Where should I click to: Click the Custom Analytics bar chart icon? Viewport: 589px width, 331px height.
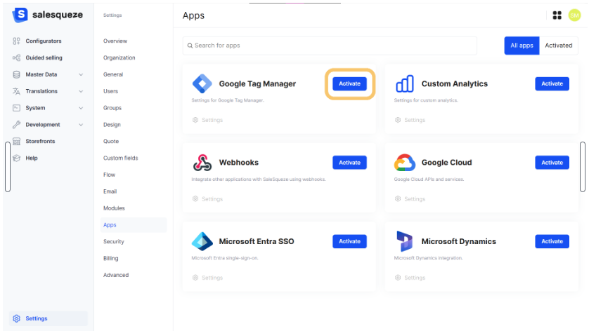coord(405,83)
